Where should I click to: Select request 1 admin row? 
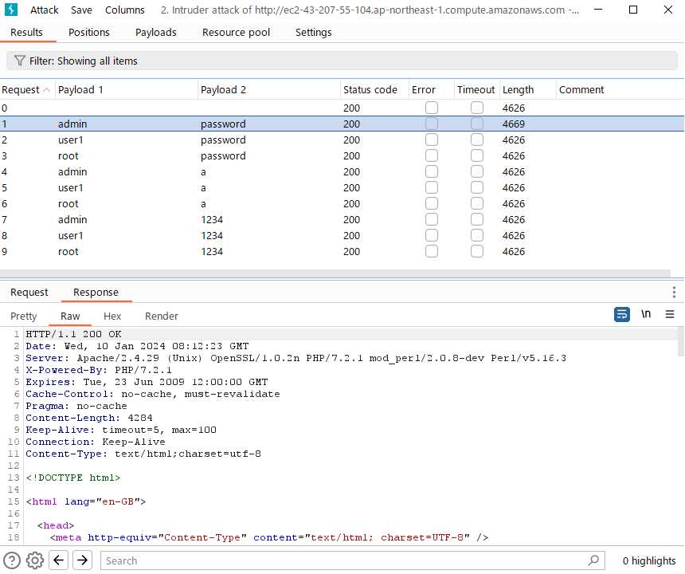click(342, 124)
